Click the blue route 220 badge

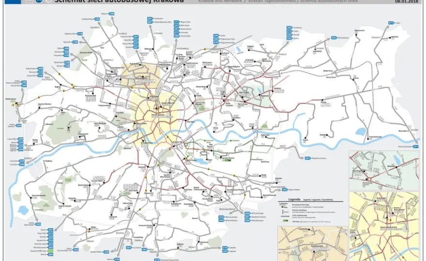97,19
